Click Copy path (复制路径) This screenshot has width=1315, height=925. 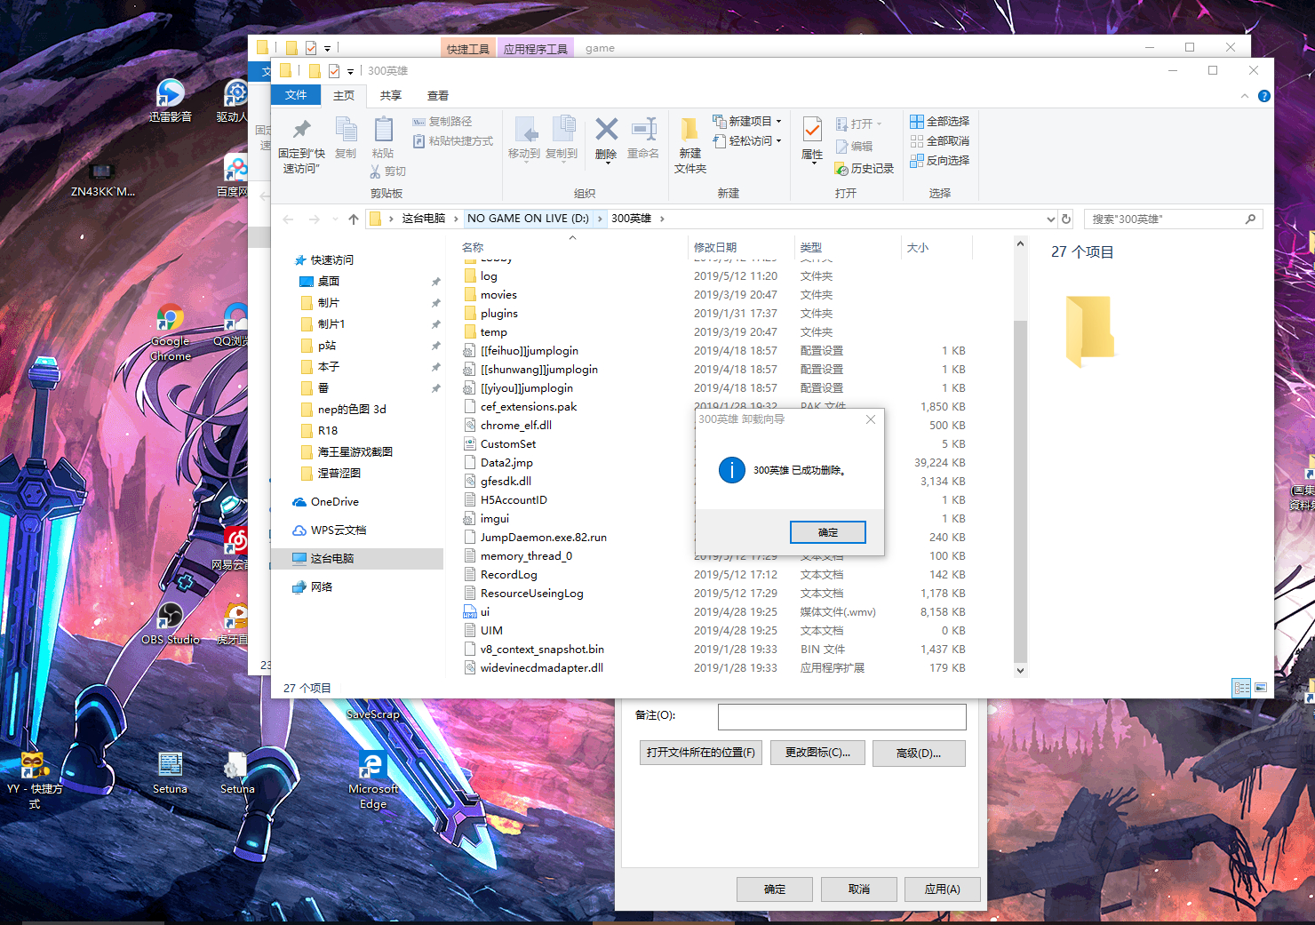point(442,122)
